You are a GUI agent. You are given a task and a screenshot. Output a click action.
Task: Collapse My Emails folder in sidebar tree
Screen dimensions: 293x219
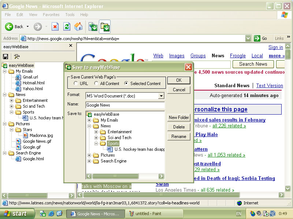pyautogui.click(x=4, y=71)
